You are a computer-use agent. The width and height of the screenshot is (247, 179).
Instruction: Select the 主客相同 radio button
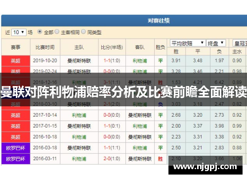(x=57, y=32)
